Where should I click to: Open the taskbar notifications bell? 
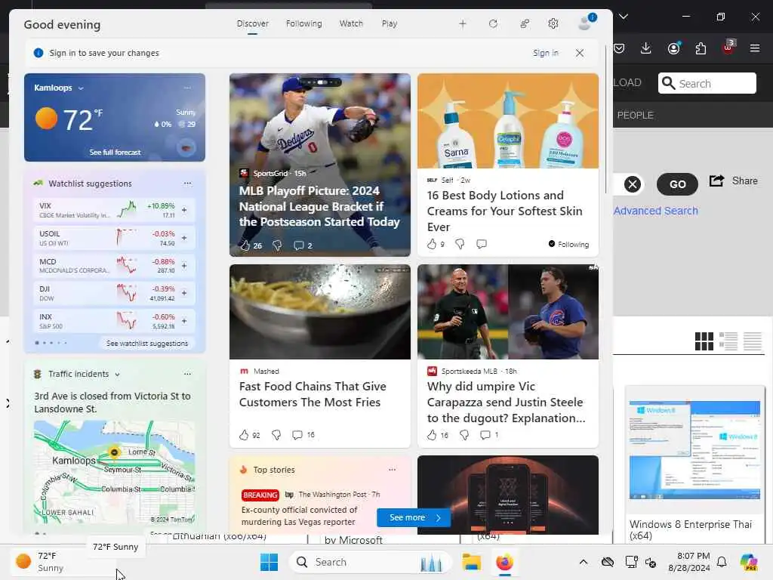(x=722, y=562)
